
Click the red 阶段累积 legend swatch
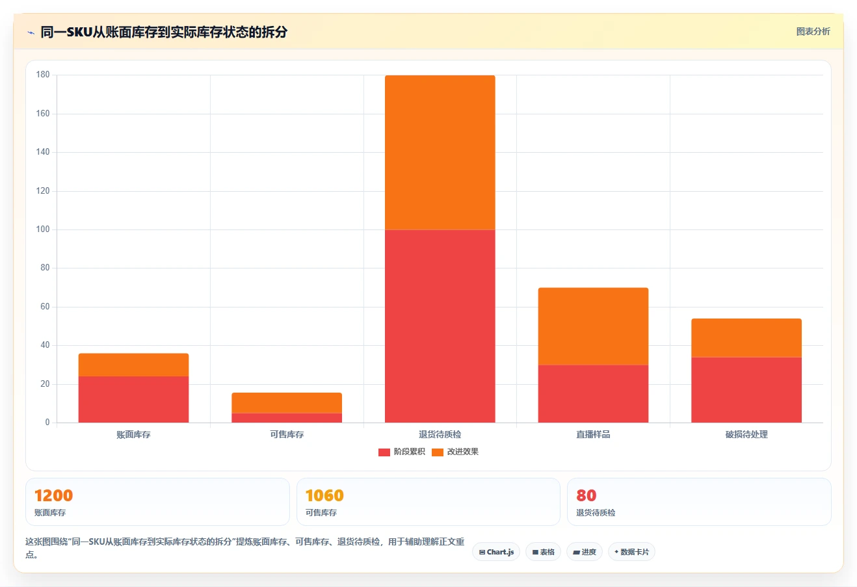pos(384,452)
